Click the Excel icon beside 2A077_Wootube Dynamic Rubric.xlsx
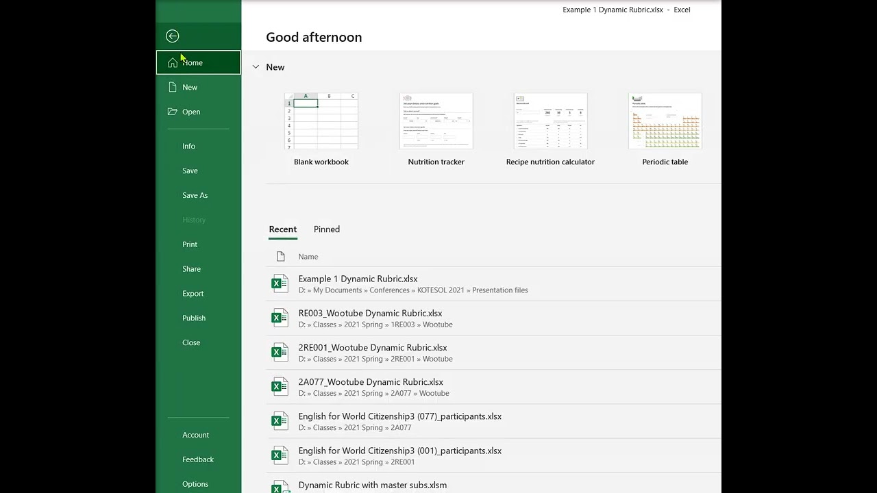The image size is (877, 493). [280, 386]
